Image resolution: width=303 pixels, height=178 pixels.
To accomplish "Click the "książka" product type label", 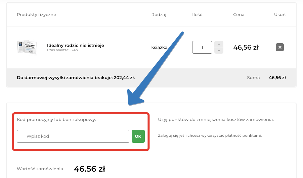I will 159,47.
